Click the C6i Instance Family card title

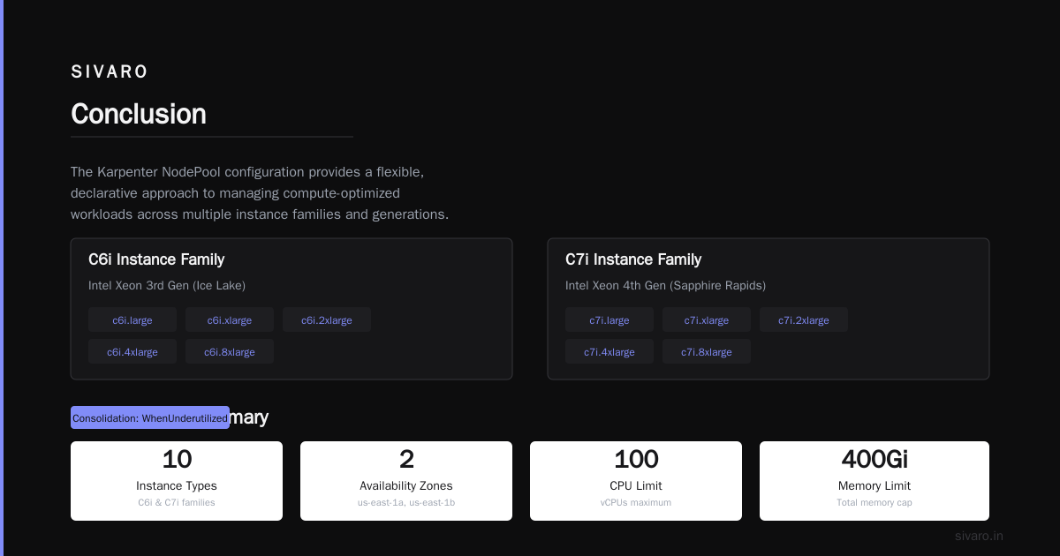coord(156,259)
